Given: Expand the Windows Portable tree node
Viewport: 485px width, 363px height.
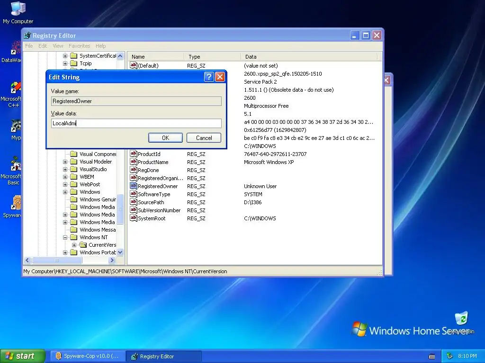Looking at the screenshot, I should (x=65, y=252).
